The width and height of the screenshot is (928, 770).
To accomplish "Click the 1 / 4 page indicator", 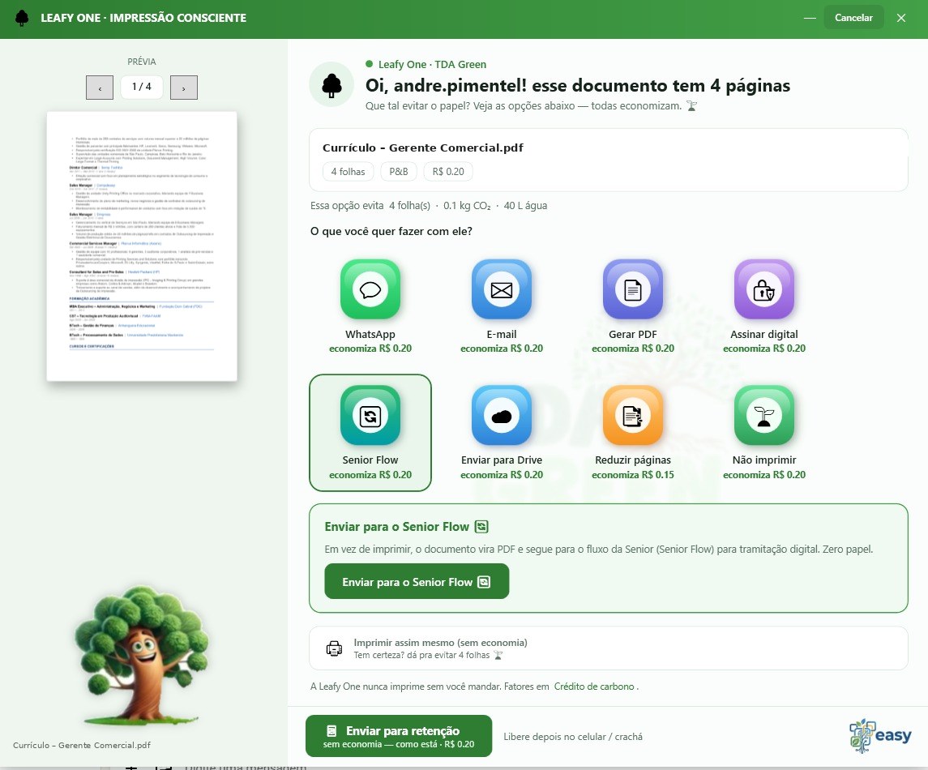I will [142, 87].
